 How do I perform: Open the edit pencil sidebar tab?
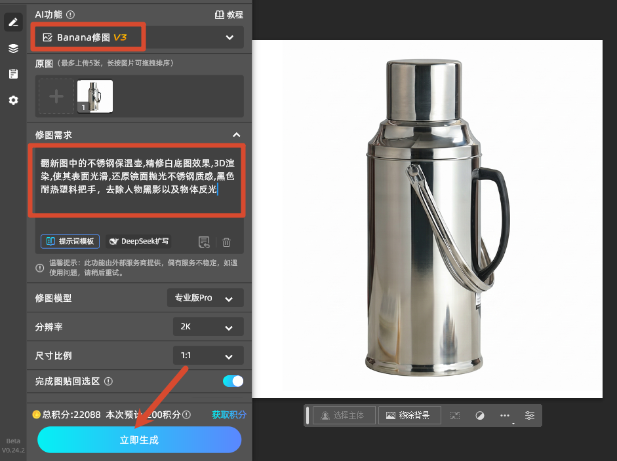point(13,22)
